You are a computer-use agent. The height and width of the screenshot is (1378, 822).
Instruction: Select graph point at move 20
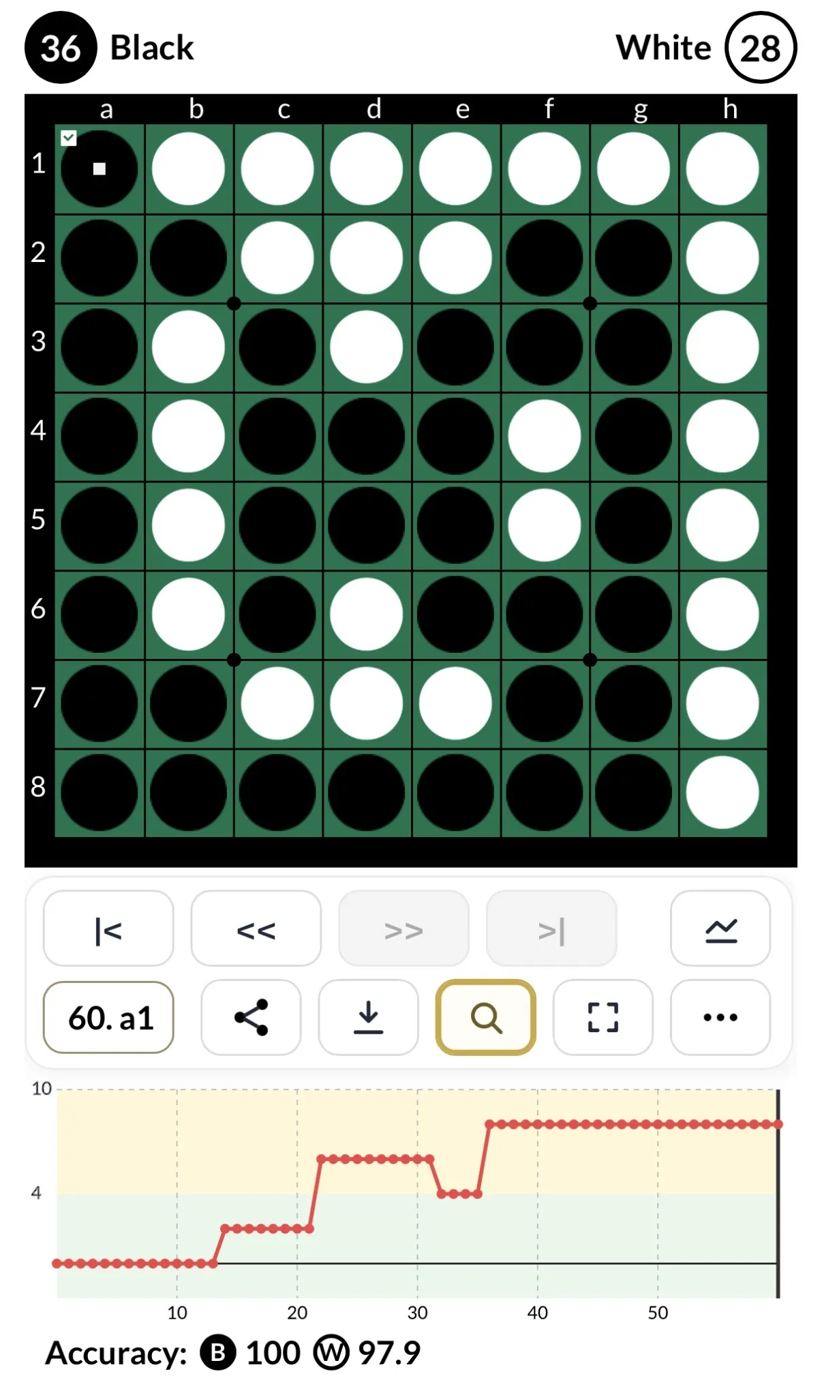point(297,1229)
